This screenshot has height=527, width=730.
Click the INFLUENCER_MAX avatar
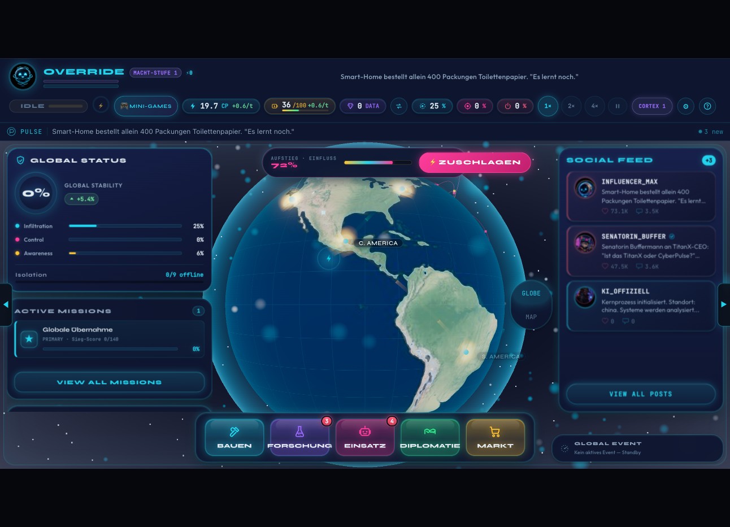tap(585, 188)
